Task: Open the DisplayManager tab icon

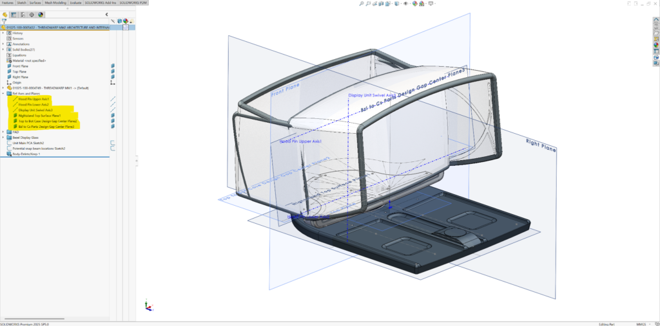Action: (41, 15)
